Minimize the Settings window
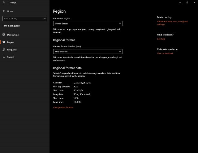Image resolution: width=198 pixels, height=153 pixels. (180, 2)
